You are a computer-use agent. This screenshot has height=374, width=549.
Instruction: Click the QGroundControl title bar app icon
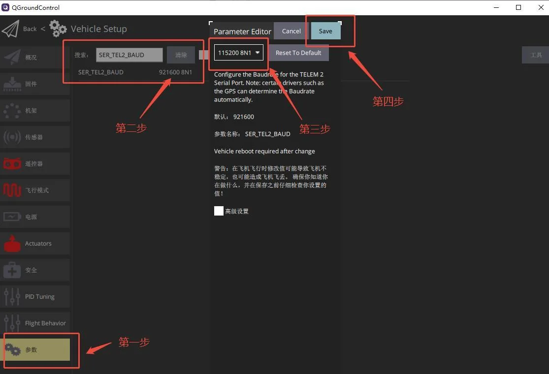coord(5,7)
